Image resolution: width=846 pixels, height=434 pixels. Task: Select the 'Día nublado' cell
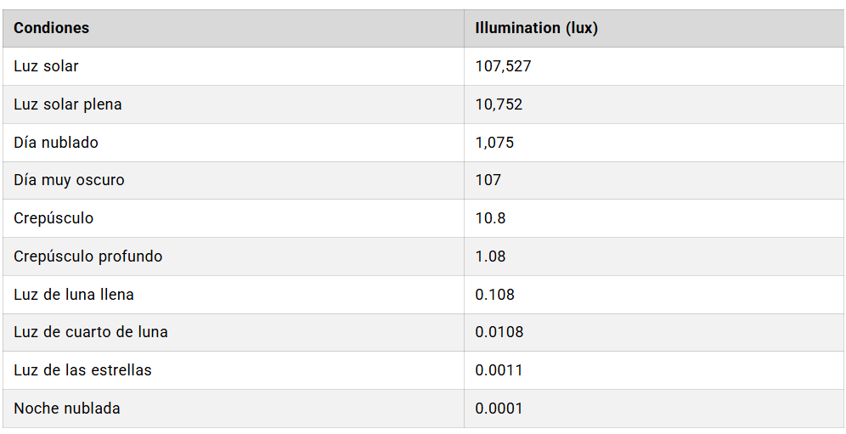click(56, 143)
